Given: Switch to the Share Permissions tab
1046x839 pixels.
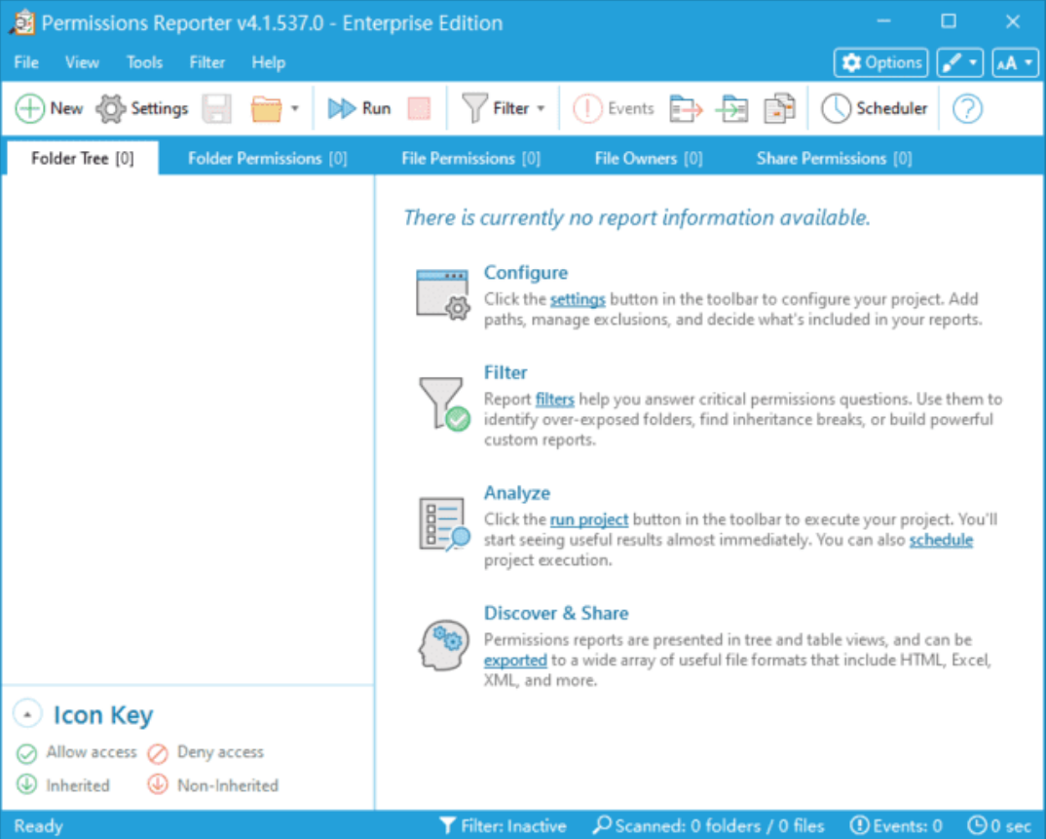Looking at the screenshot, I should (x=834, y=157).
